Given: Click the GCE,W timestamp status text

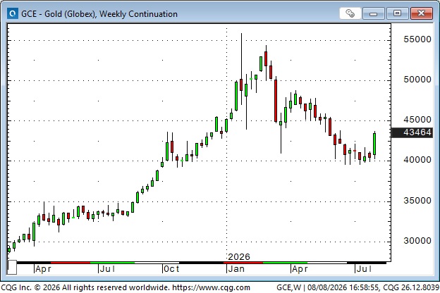Looking at the screenshot, I should 357,287.
